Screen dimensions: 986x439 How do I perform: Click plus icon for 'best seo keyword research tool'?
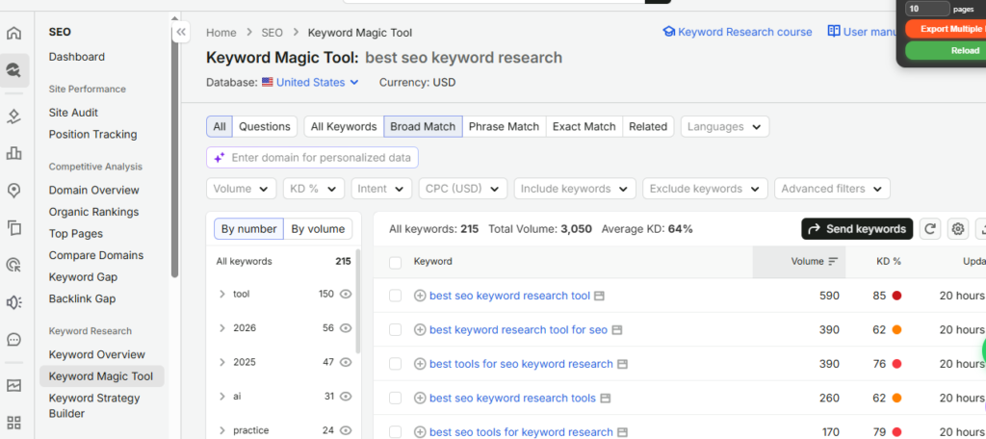(x=420, y=296)
